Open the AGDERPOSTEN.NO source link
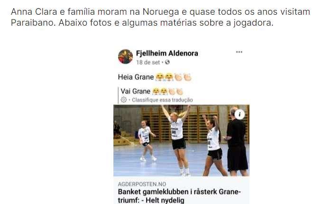This screenshot has width=334, height=204. (142, 184)
